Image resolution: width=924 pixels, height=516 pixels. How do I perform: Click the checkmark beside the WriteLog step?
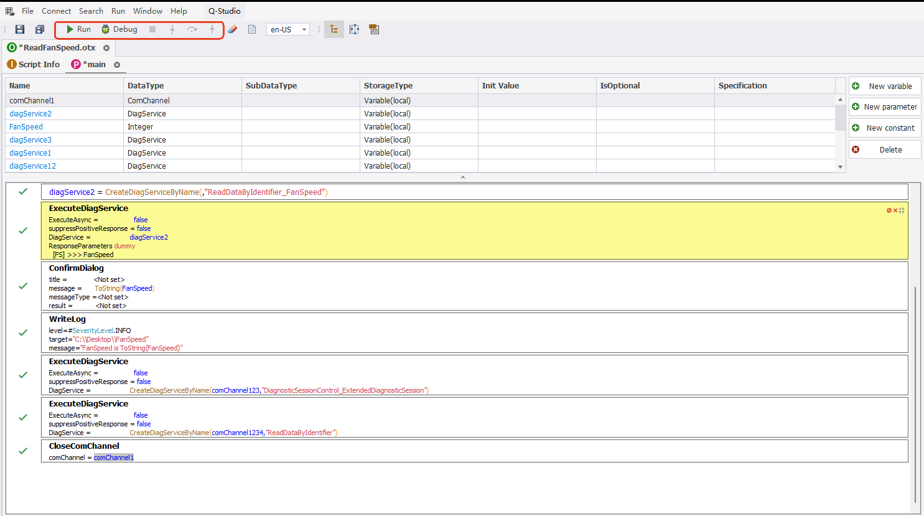[23, 333]
